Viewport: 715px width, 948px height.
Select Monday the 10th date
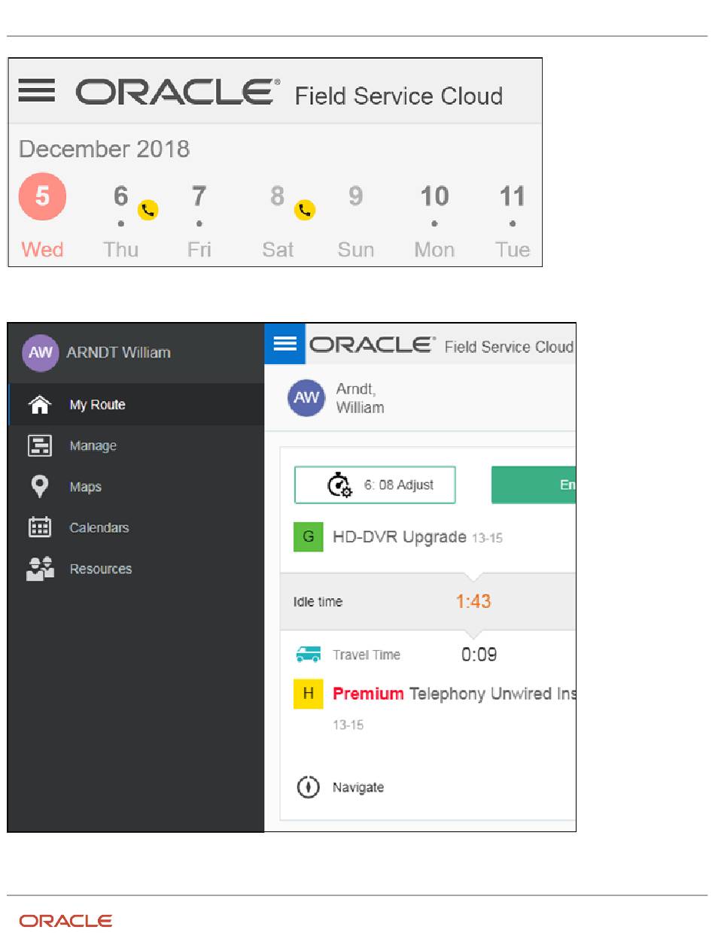[x=434, y=196]
